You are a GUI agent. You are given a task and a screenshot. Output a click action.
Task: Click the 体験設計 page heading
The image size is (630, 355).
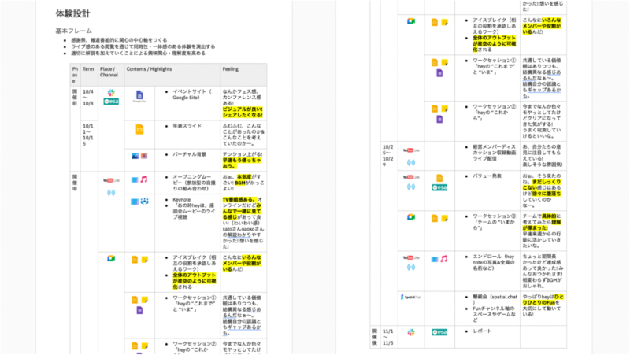pos(72,13)
